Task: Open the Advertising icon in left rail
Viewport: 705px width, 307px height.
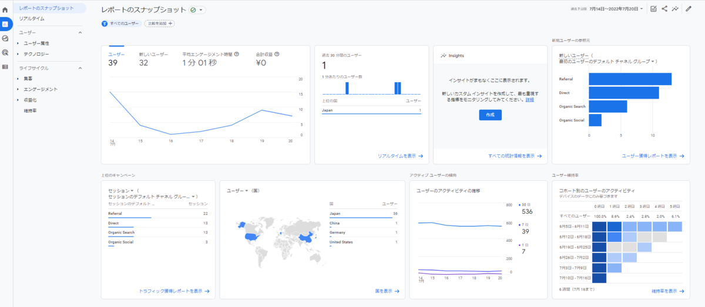Action: (5, 52)
